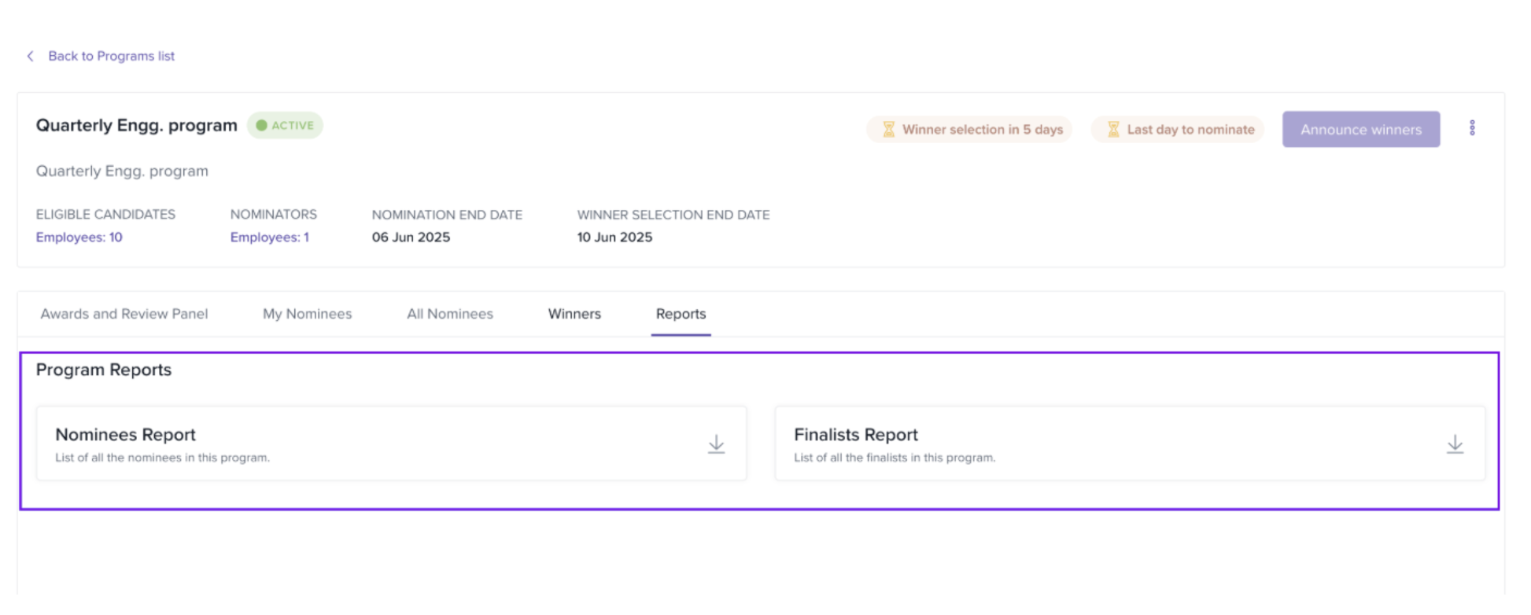Switch to Awards and Review Panel tab

(x=124, y=314)
